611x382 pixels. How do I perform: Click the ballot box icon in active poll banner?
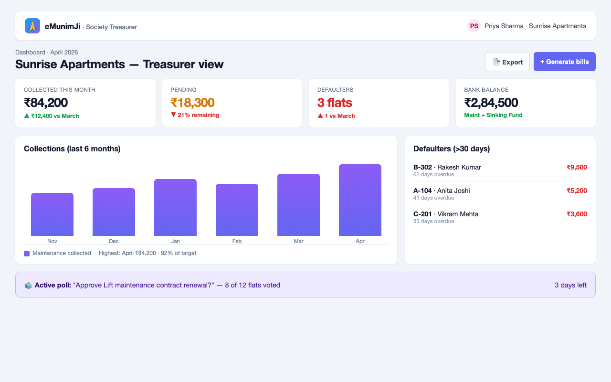29,285
